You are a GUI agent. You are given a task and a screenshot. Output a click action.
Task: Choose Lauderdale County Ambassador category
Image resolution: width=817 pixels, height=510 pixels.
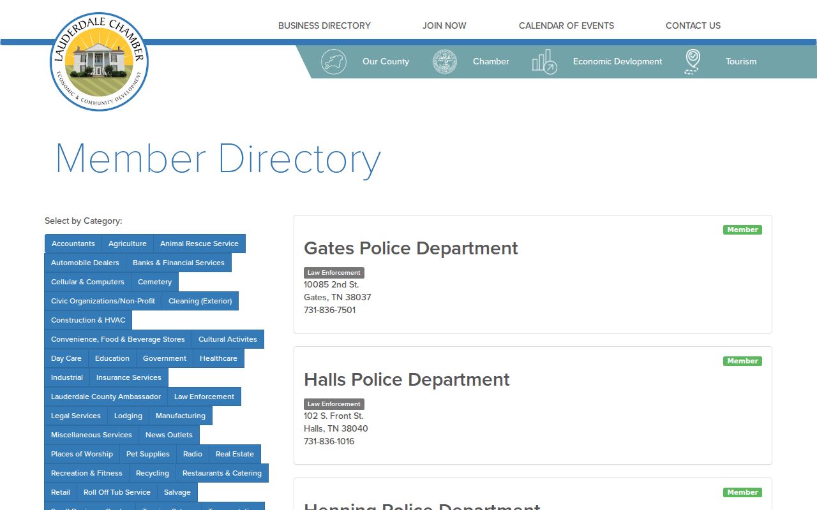106,397
